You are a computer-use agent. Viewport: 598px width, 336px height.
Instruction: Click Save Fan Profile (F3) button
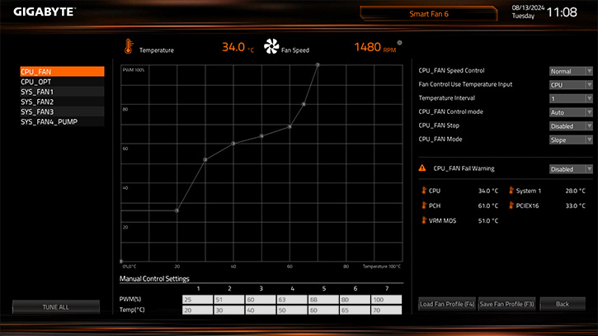[507, 305]
